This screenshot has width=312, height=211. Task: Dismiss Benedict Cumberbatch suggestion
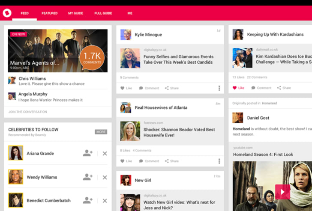pos(105,201)
